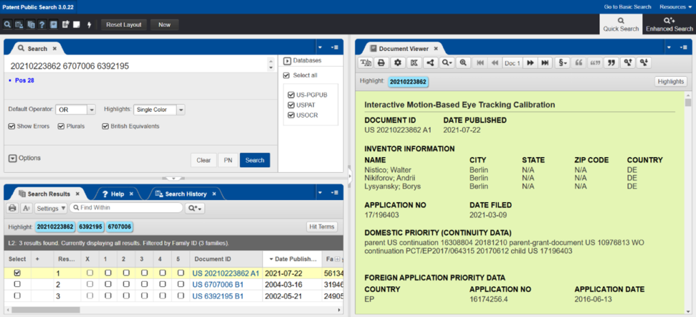Image resolution: width=696 pixels, height=317 pixels.
Task: Click the tagged documents star icon in dark toolbar
Action: pyautogui.click(x=65, y=25)
